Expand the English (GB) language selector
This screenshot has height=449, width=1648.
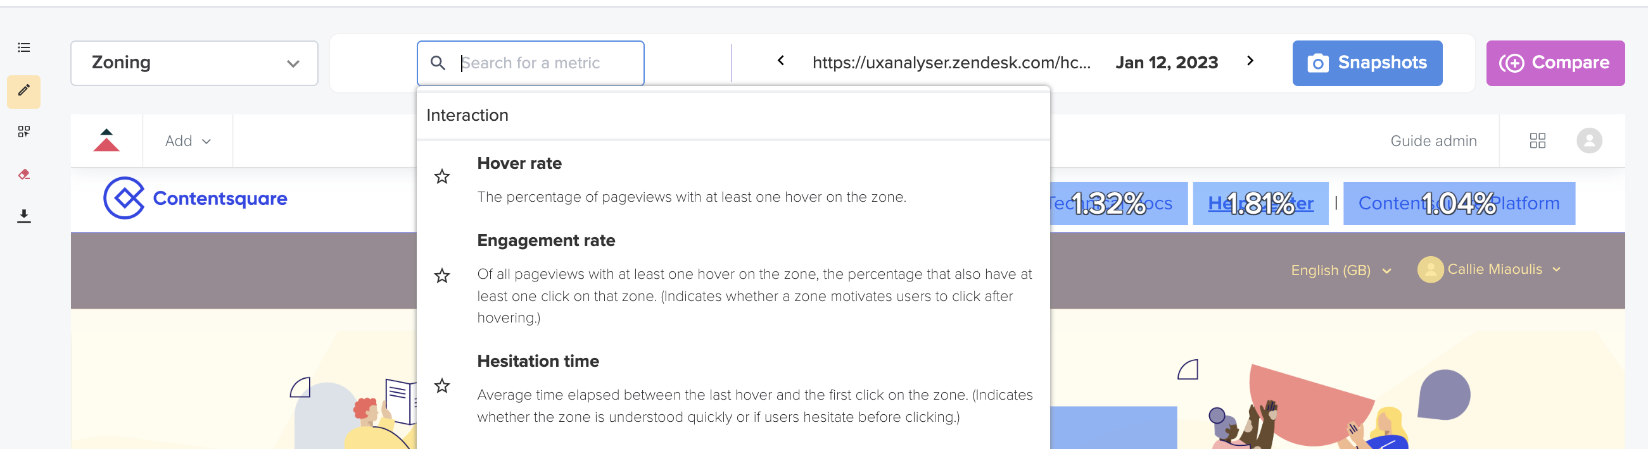point(1341,270)
